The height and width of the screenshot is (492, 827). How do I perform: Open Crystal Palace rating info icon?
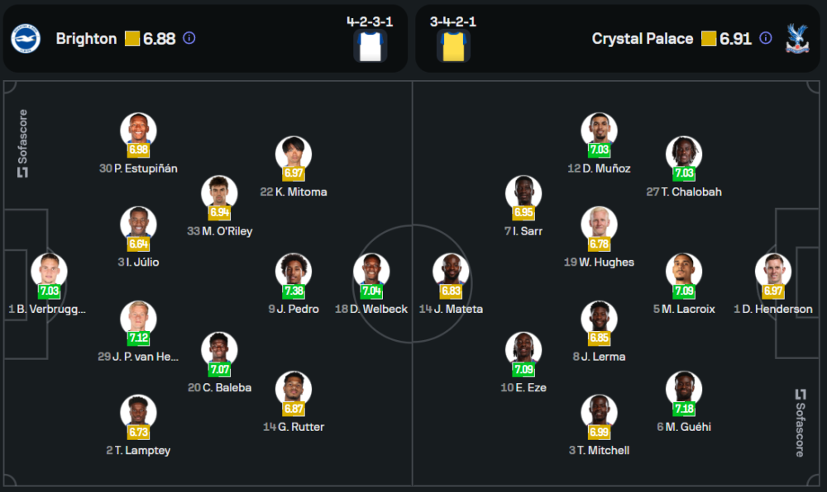tap(766, 38)
